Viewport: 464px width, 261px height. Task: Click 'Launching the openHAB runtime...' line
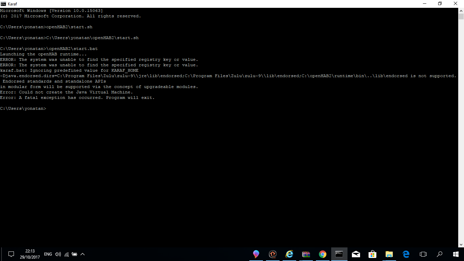pos(43,54)
